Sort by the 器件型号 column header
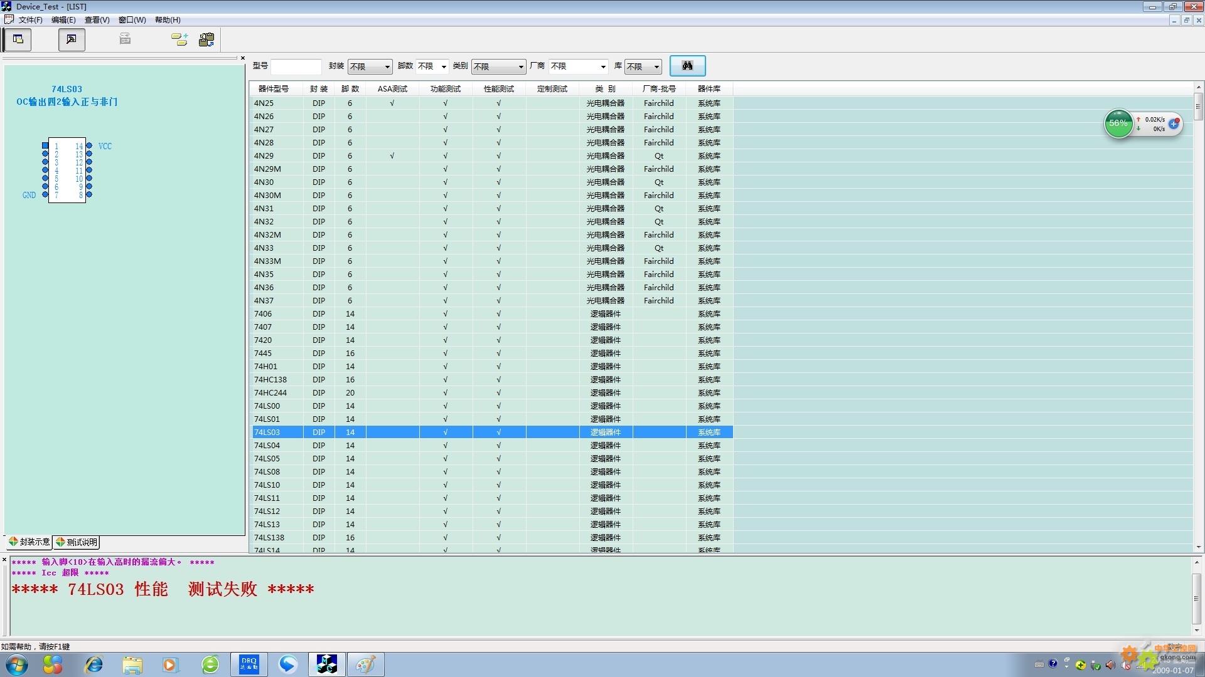This screenshot has width=1205, height=677. pyautogui.click(x=274, y=89)
